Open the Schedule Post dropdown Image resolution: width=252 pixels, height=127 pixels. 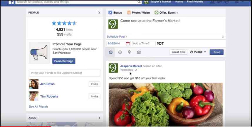(x=117, y=37)
